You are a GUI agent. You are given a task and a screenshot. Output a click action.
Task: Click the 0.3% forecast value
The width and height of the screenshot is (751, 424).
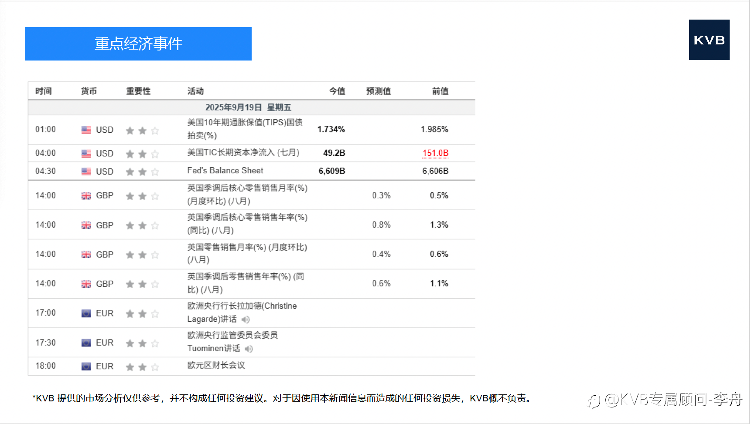382,195
